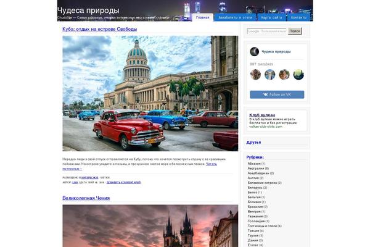Click the Друзья sidebar heading
370x247 pixels.
[253, 142]
